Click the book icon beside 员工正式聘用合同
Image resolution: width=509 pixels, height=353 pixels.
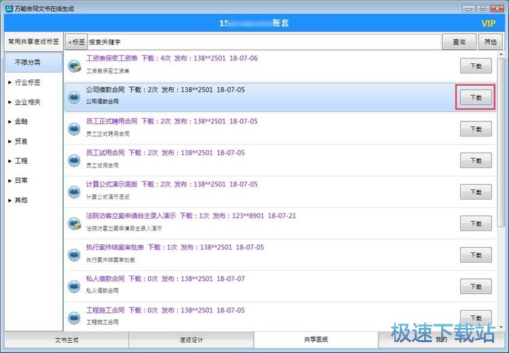75,129
